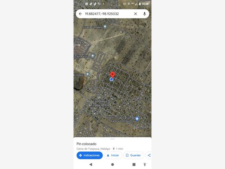The image size is (225, 169).
Task: Activate voice search microphone icon
Action: pyautogui.click(x=144, y=14)
